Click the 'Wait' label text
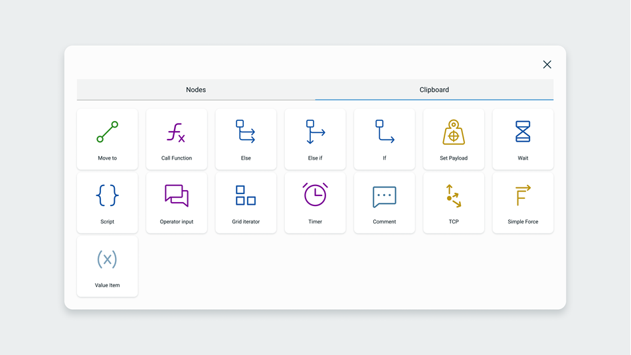This screenshot has height=355, width=631. tap(523, 158)
